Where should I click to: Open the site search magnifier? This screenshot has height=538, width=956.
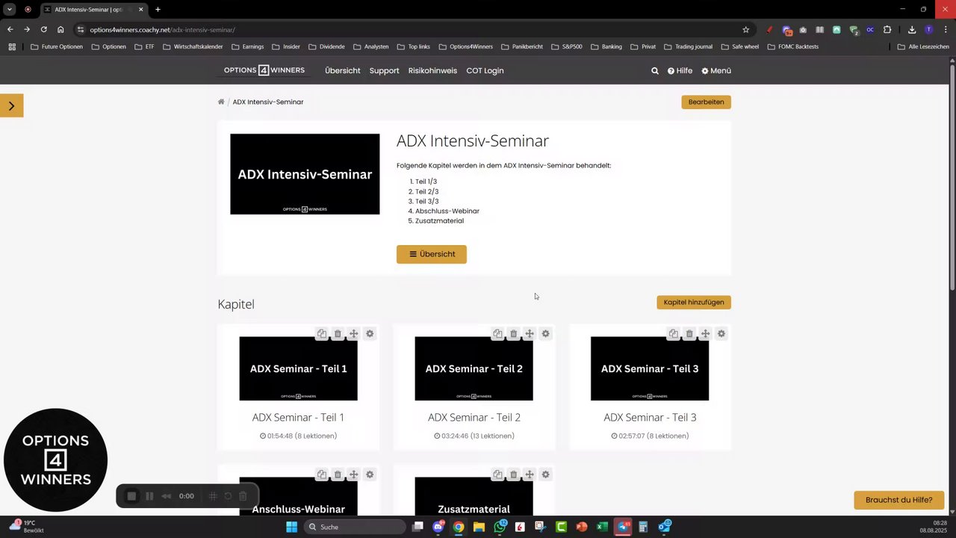pos(655,71)
